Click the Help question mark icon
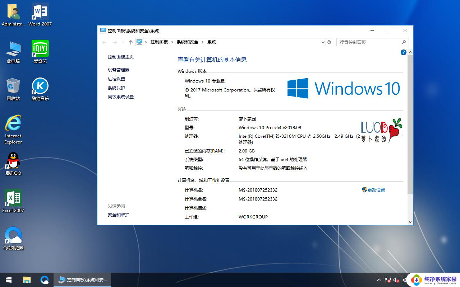The width and height of the screenshot is (460, 287). (x=403, y=52)
